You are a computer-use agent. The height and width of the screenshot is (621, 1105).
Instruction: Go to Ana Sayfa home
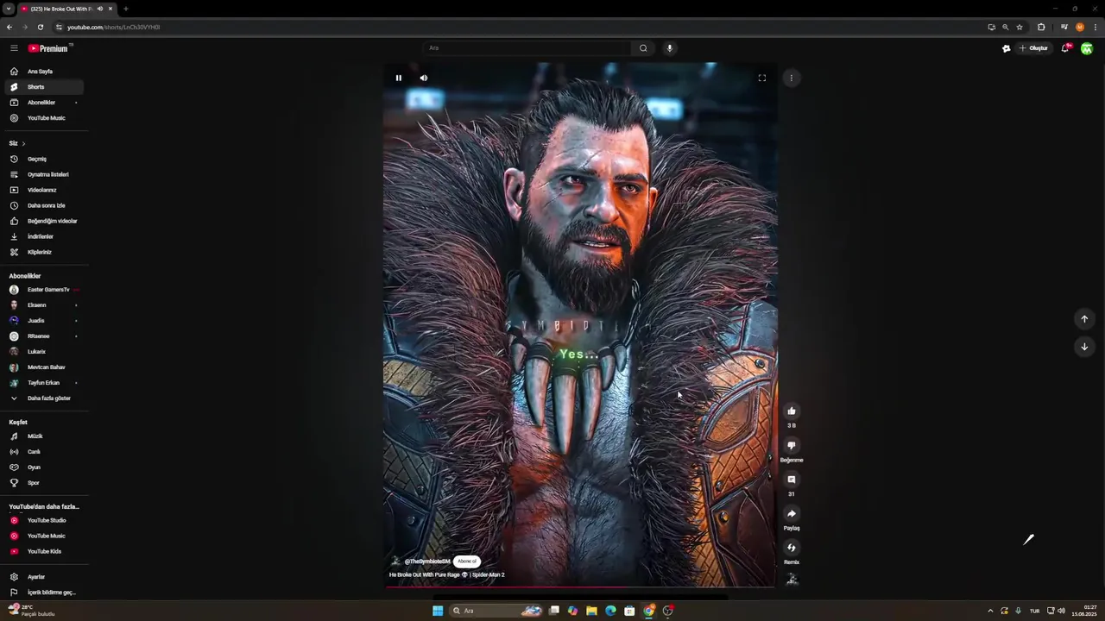tap(43, 72)
